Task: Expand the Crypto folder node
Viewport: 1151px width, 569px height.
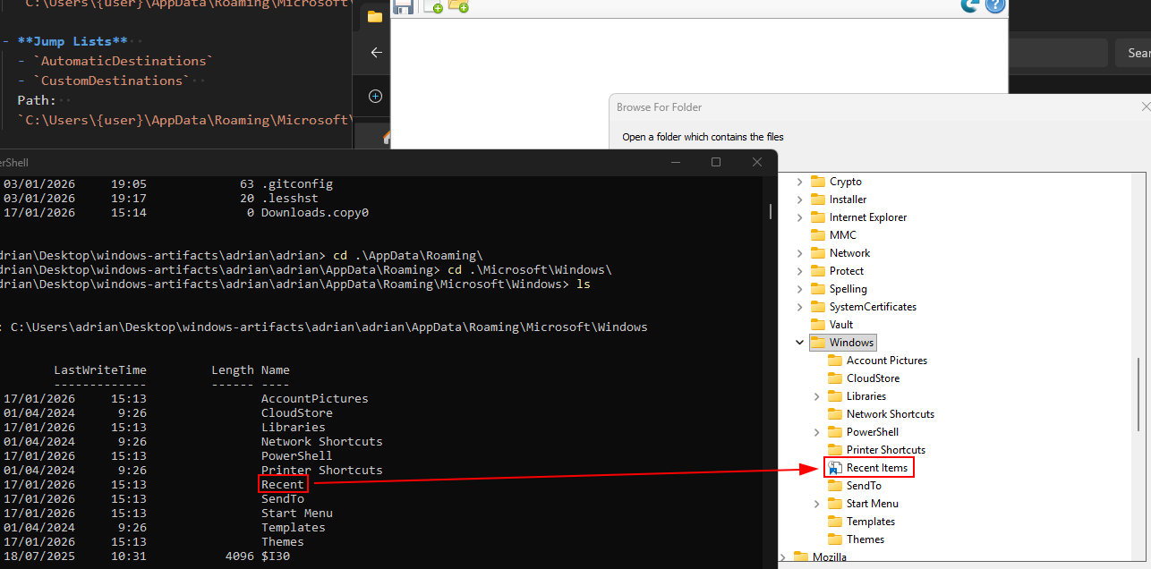Action: click(799, 182)
